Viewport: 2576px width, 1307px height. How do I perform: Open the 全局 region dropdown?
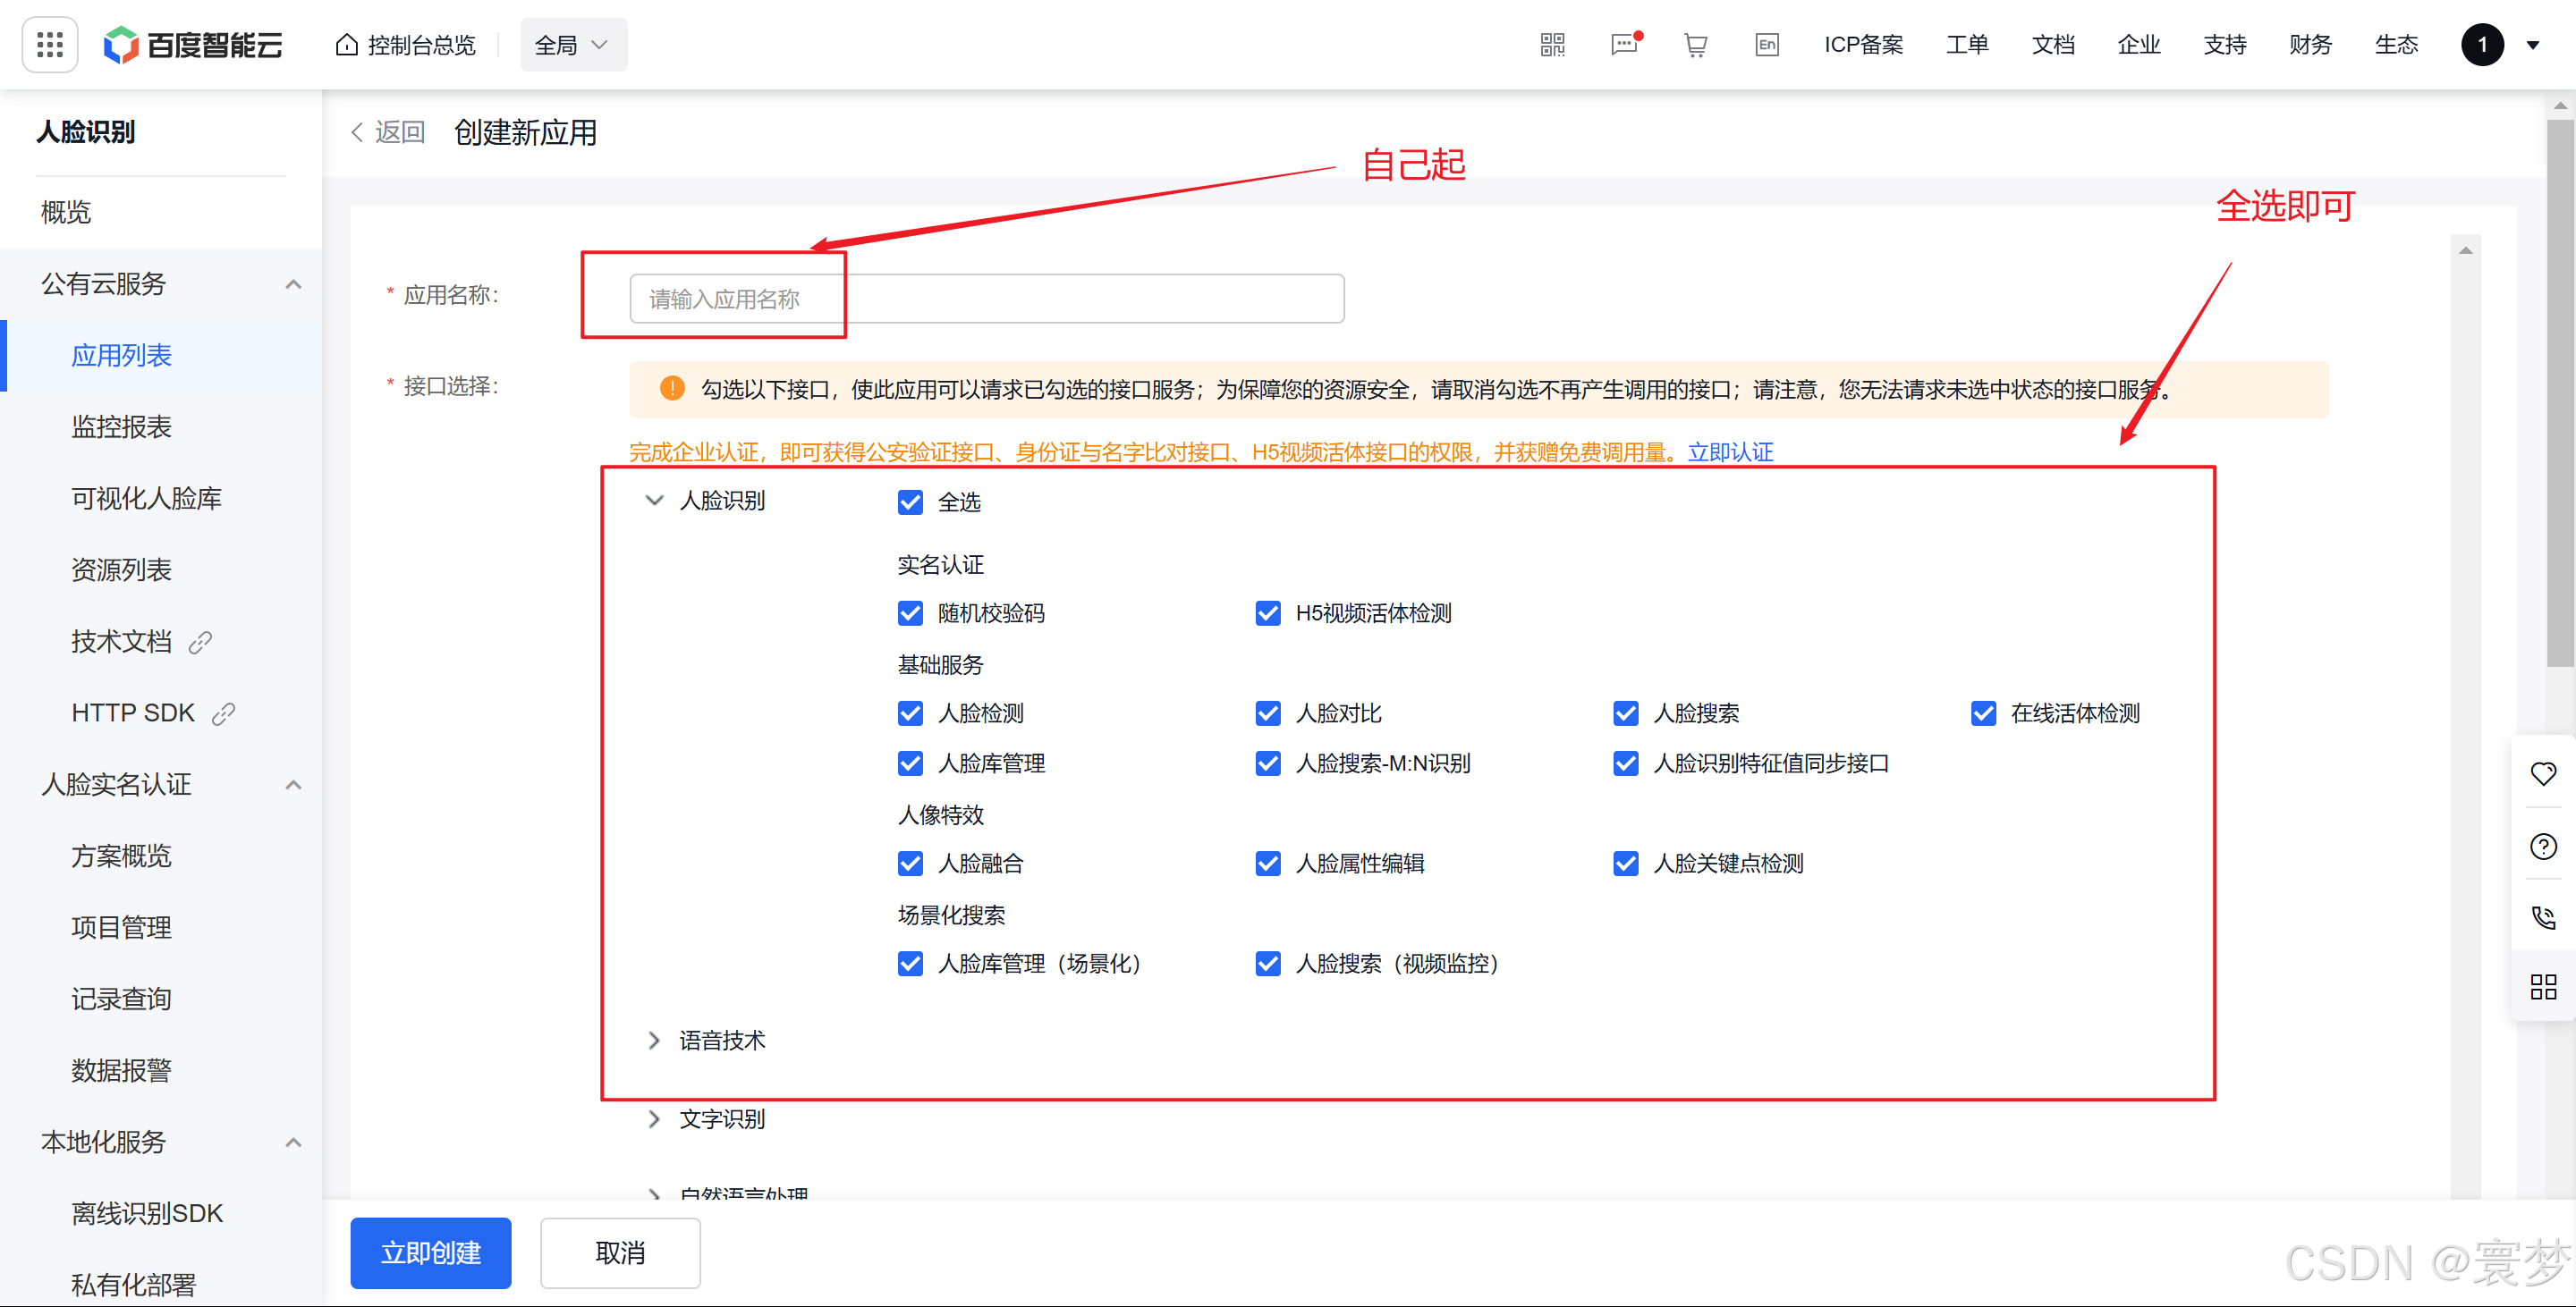point(573,45)
